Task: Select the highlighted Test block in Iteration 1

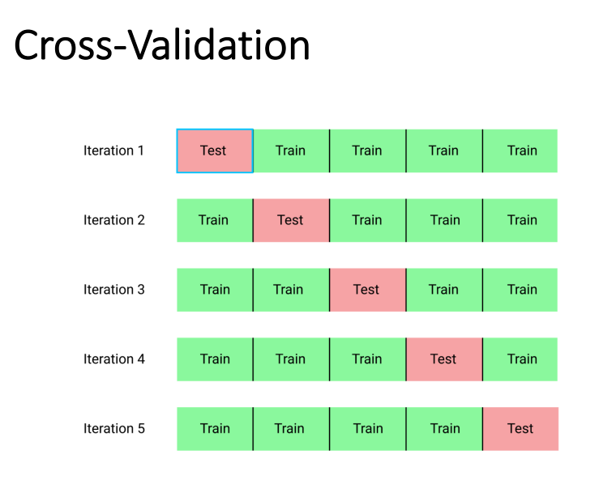Action: click(x=215, y=151)
